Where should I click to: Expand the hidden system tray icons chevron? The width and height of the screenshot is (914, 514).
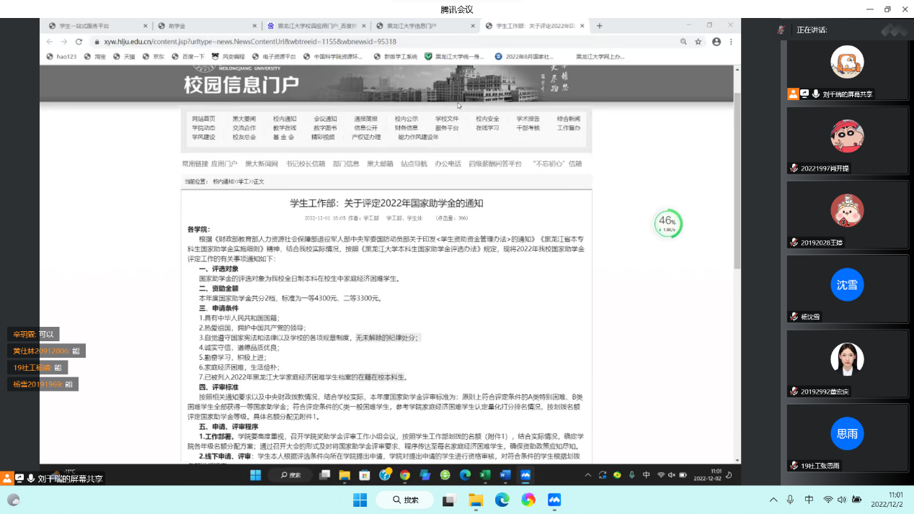[x=773, y=500]
